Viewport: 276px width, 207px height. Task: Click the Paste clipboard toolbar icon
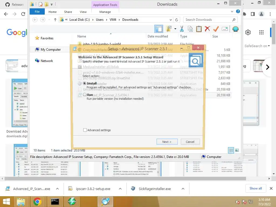point(199,29)
